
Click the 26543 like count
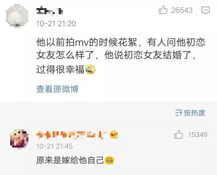[182, 10]
